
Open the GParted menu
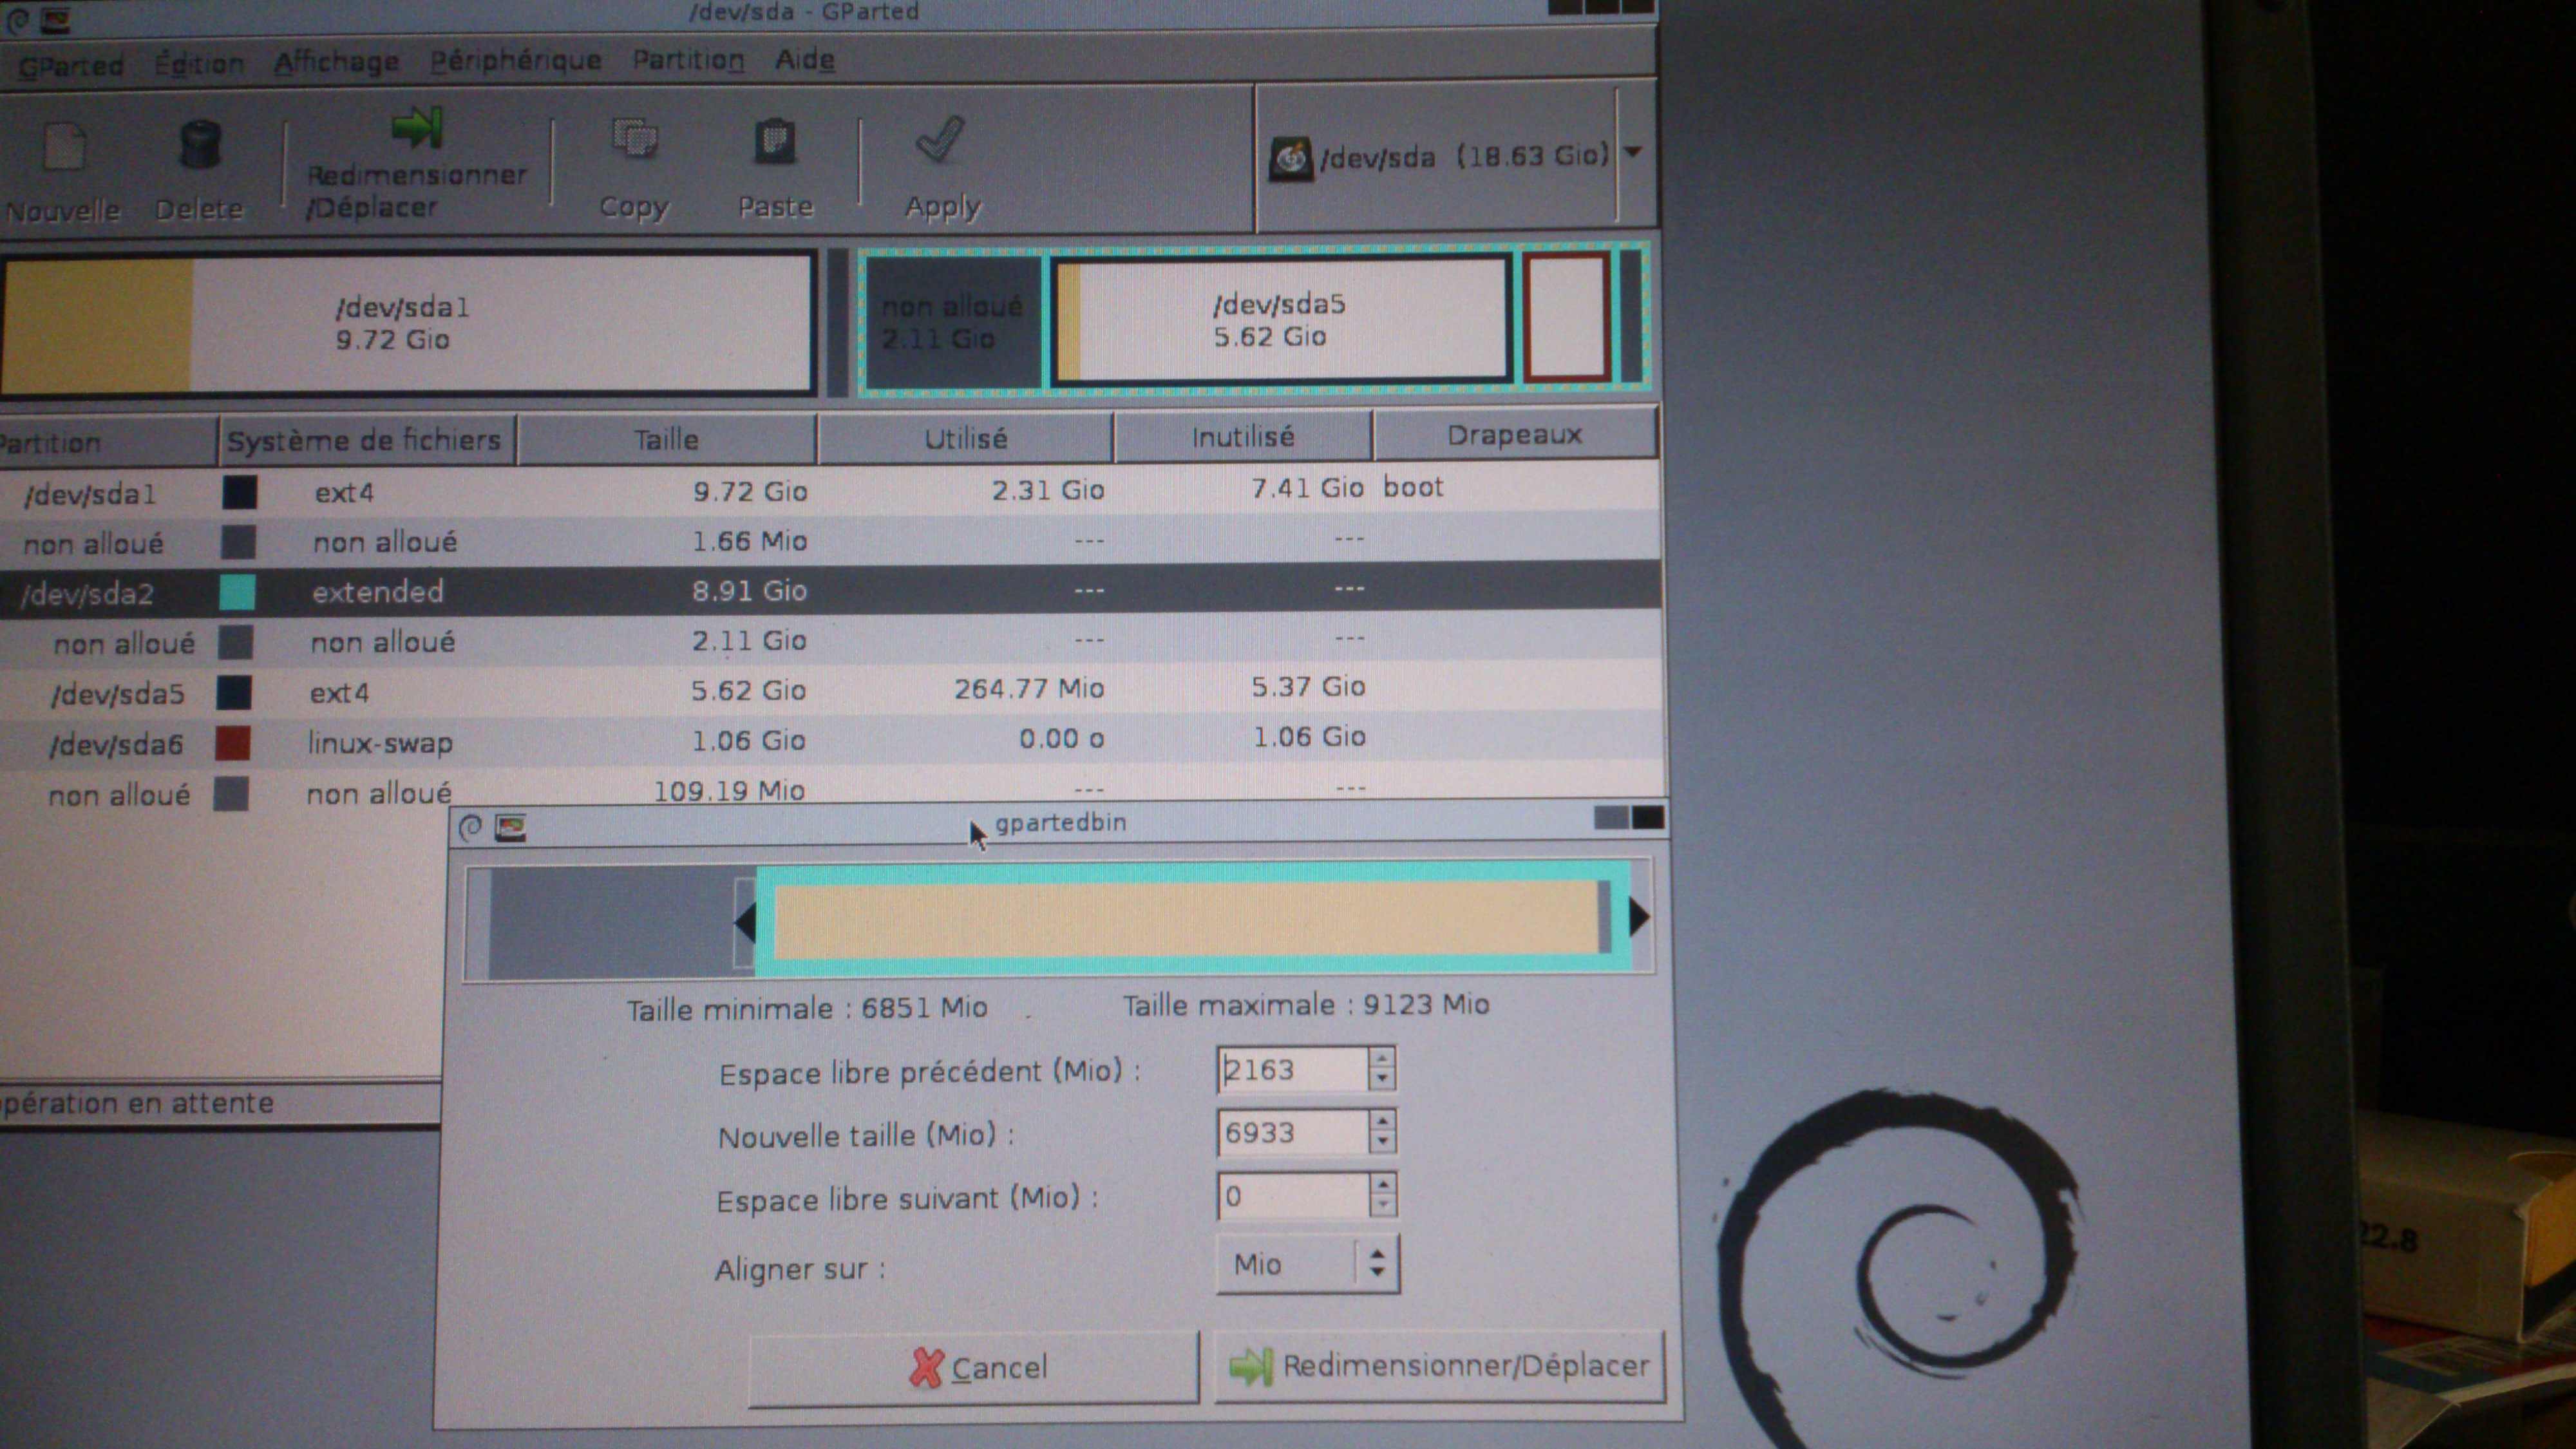click(x=70, y=65)
